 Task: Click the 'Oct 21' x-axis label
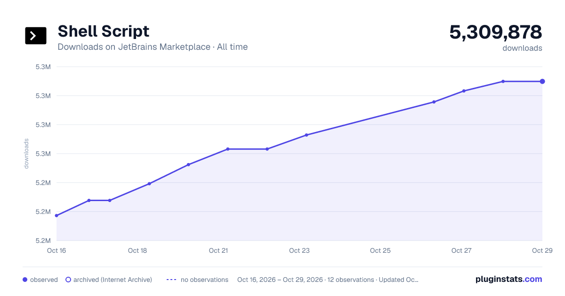click(218, 250)
